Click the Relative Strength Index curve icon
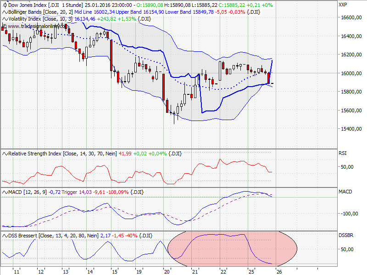Screen dimensions: 367x275 point(4,154)
